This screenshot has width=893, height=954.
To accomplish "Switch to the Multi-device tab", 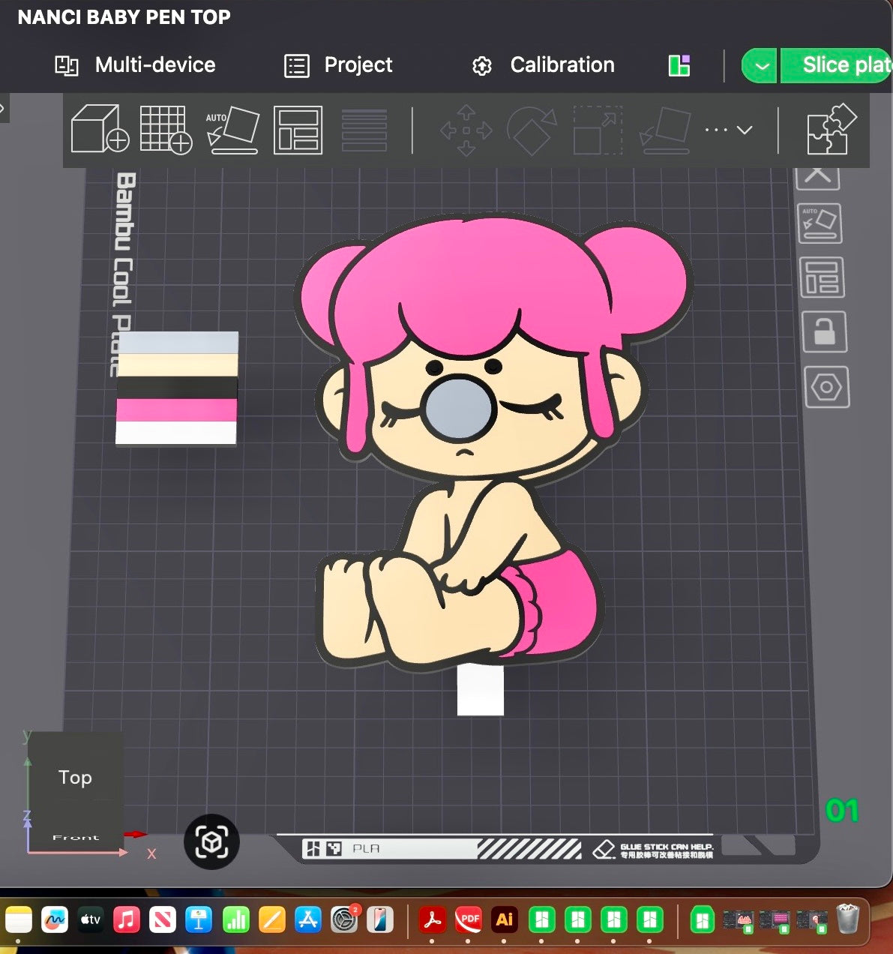I will coord(135,65).
